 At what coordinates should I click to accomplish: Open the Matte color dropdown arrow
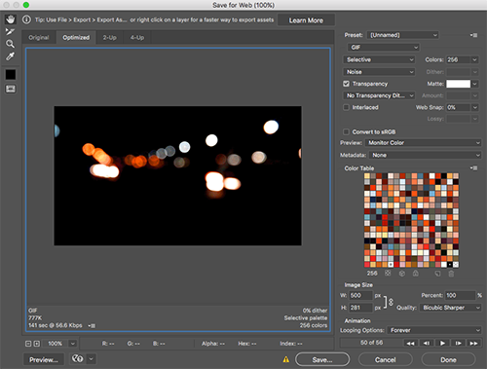[x=474, y=84]
